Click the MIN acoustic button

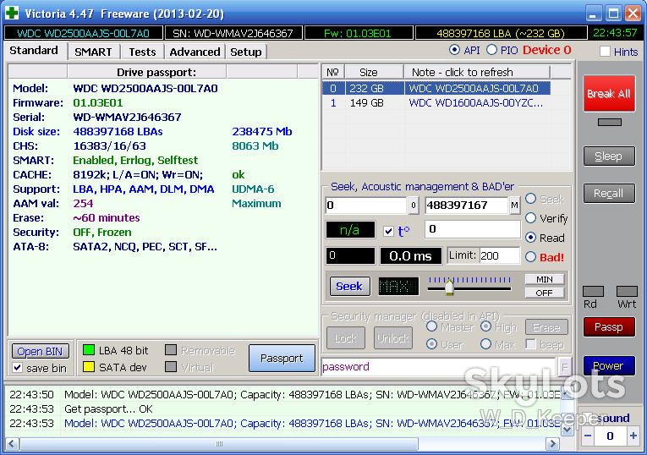(545, 279)
